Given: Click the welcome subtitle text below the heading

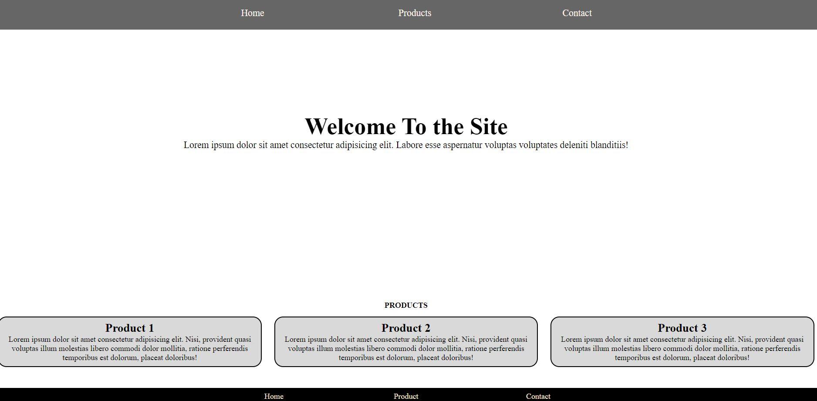Looking at the screenshot, I should (406, 145).
